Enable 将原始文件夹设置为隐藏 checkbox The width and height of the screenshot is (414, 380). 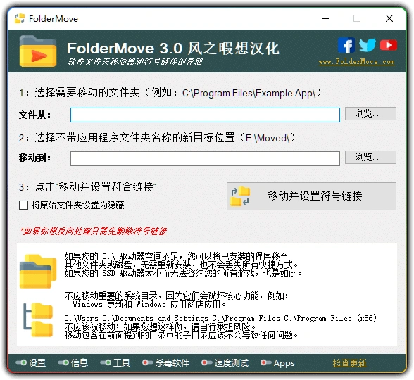23,205
